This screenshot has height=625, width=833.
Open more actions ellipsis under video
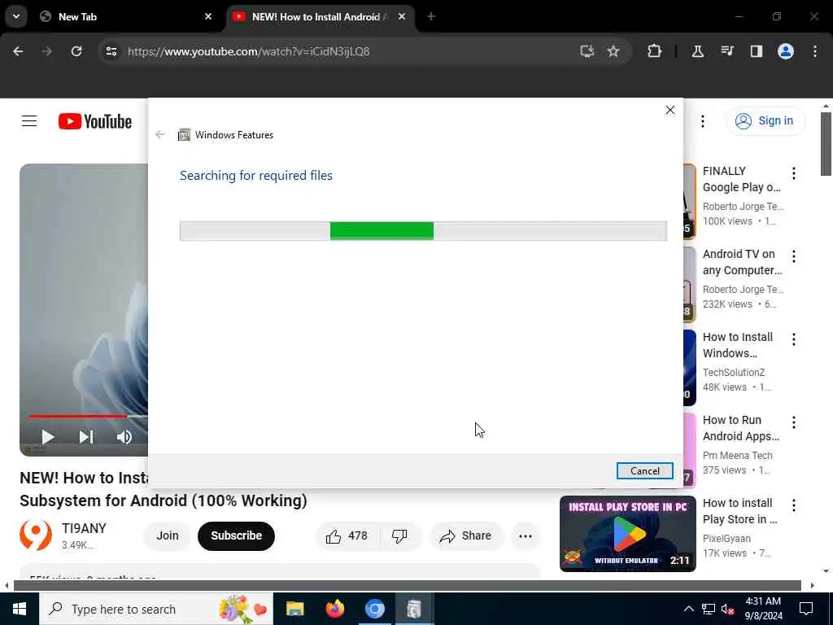(526, 535)
